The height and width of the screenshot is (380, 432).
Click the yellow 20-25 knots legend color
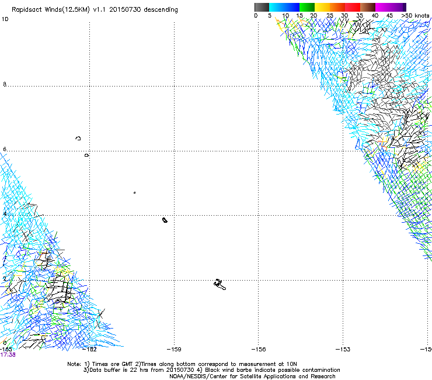322,7
